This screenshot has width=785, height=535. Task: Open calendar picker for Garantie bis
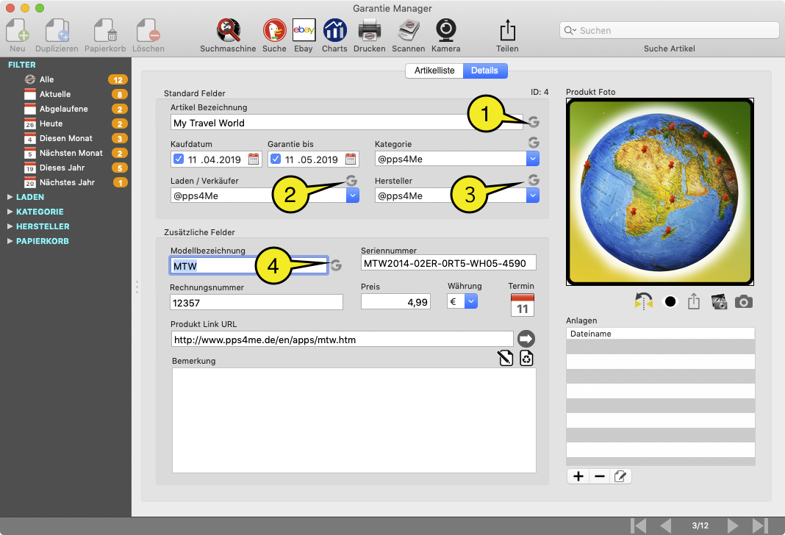click(x=351, y=159)
